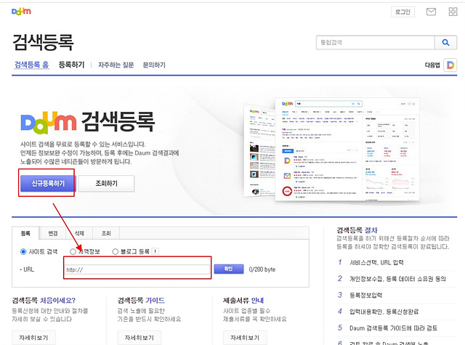Click the 확인 button next to URL
This screenshot has height=345, width=465.
click(229, 269)
